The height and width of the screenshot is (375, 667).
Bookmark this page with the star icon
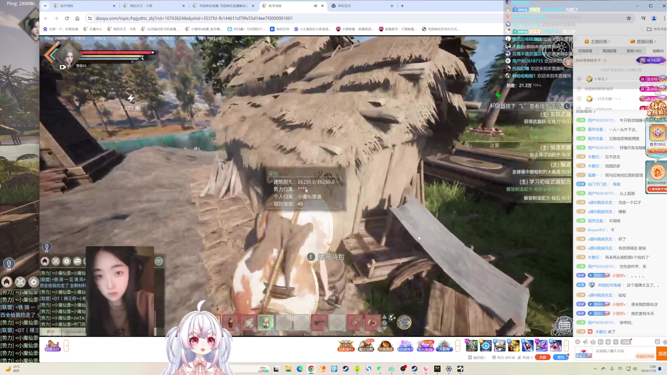tap(629, 18)
